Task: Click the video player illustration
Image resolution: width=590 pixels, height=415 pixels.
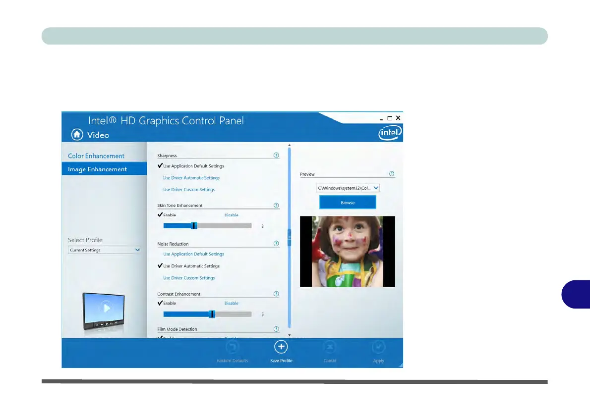Action: [104, 311]
